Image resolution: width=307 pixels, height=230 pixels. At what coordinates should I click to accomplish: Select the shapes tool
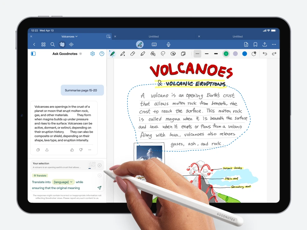[x=153, y=54]
